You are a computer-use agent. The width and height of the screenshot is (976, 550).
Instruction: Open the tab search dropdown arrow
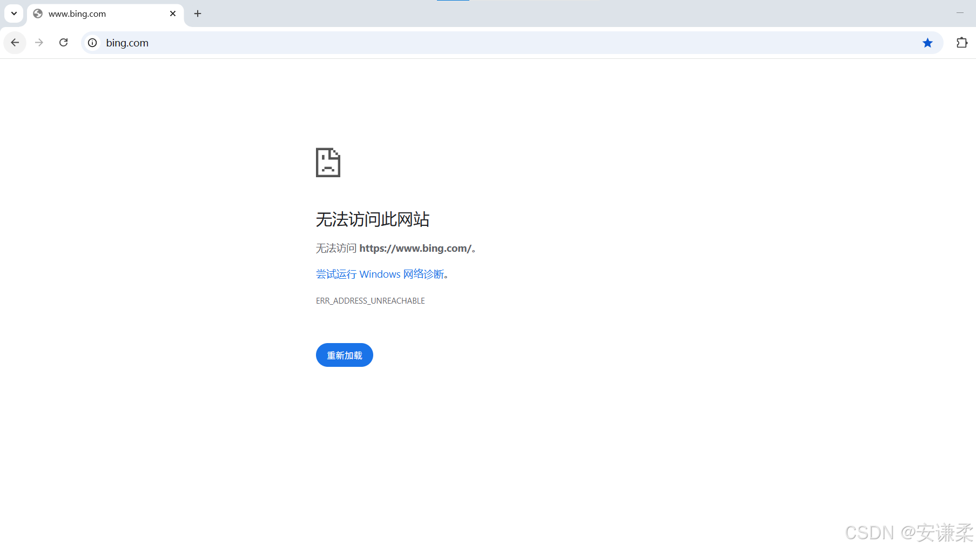(x=14, y=14)
